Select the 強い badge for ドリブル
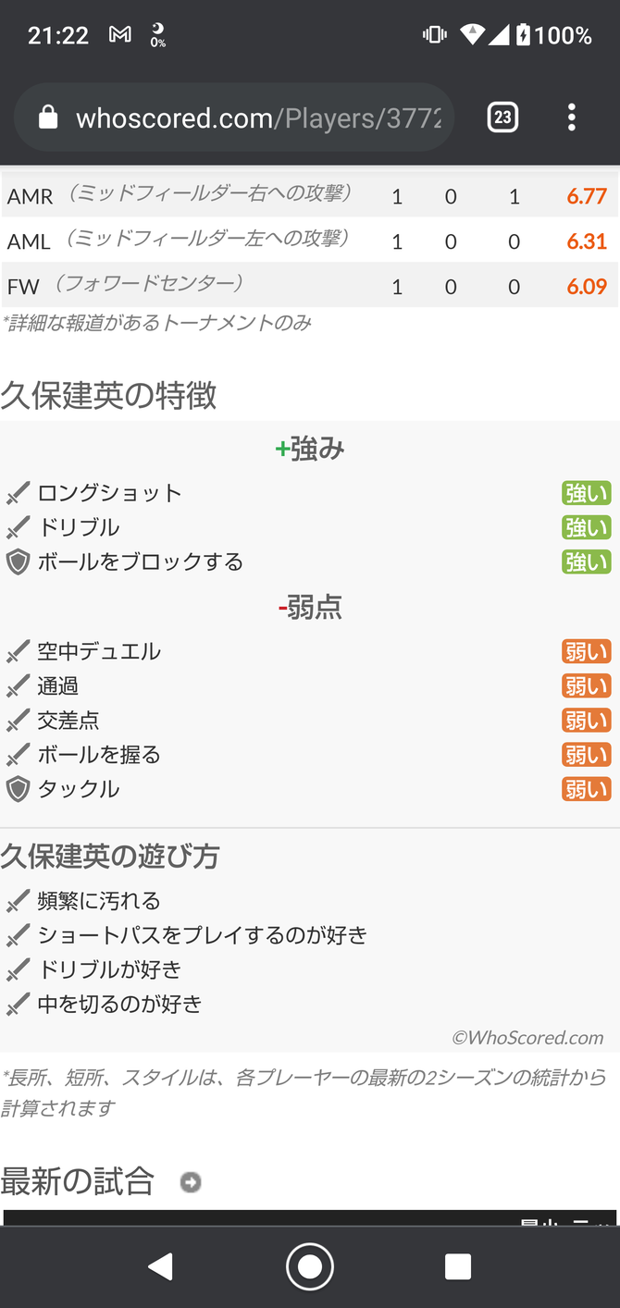This screenshot has height=1308, width=620. (x=586, y=528)
